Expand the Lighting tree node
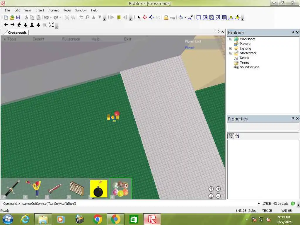The height and width of the screenshot is (225, 300). pos(231,48)
